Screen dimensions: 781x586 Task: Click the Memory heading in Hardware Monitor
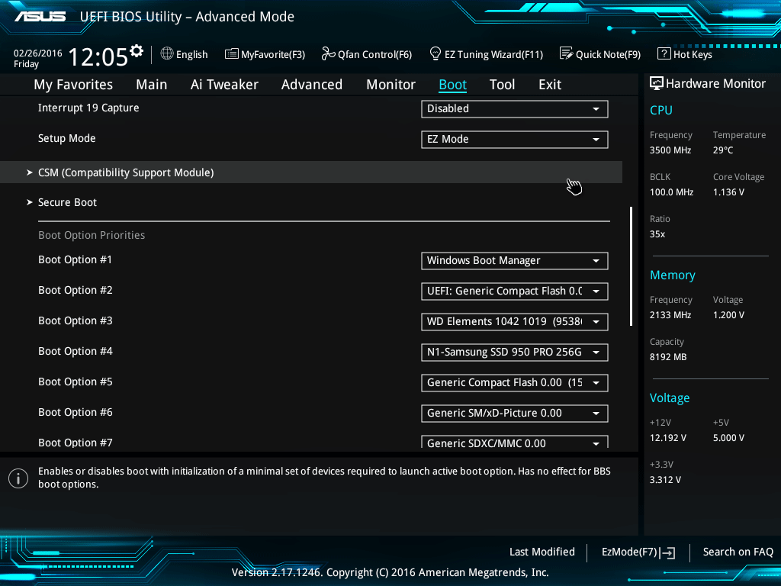673,275
